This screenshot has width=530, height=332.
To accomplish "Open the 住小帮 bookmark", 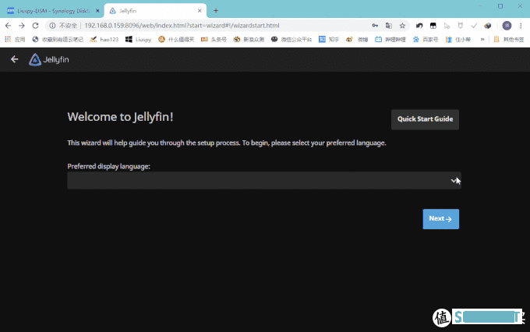I will [x=458, y=39].
